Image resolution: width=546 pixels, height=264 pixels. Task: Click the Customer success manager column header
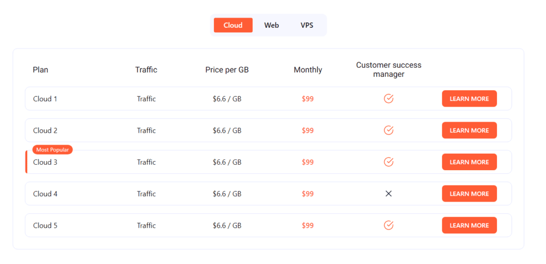click(x=389, y=70)
